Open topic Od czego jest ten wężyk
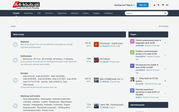This screenshot has width=179, height=112. pos(147,66)
